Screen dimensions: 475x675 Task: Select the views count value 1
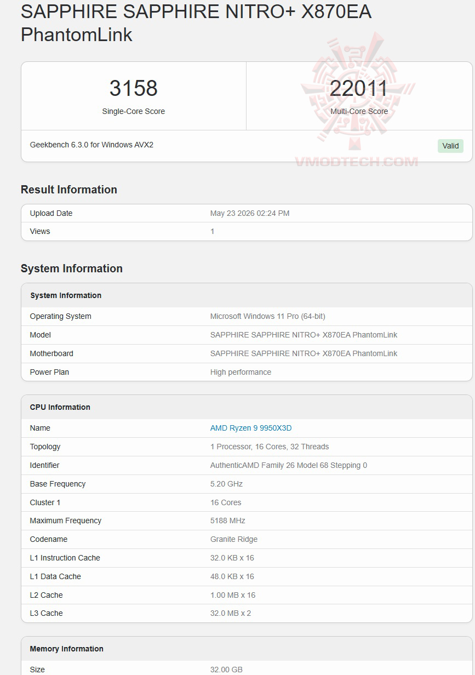213,231
